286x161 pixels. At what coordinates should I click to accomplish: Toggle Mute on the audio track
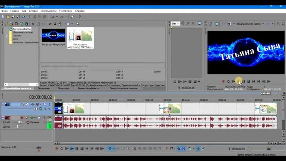click(x=39, y=118)
